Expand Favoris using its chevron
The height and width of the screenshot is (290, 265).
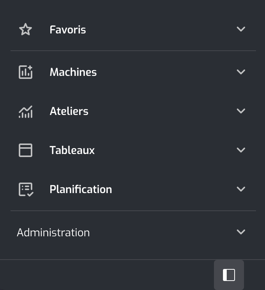(x=241, y=29)
